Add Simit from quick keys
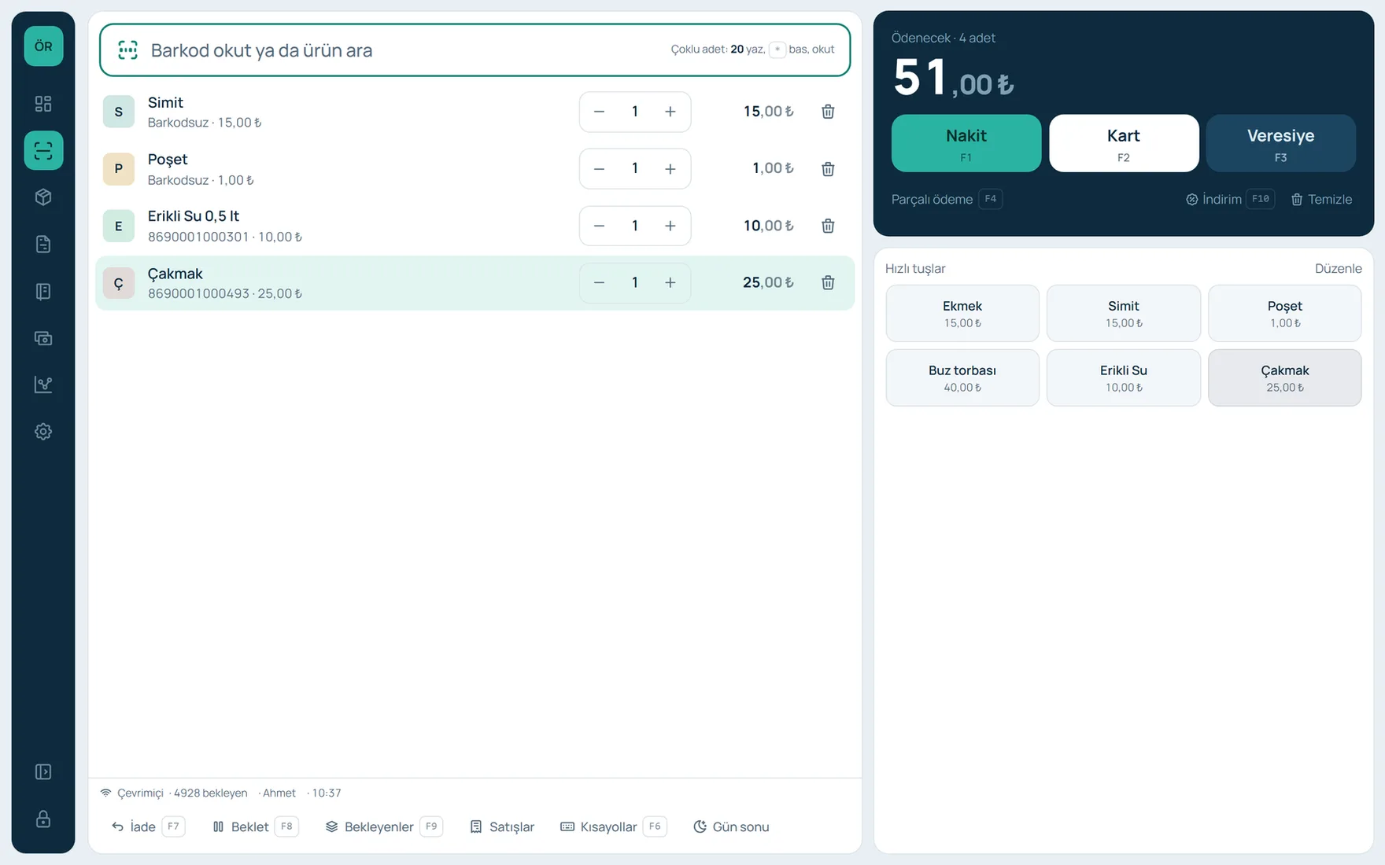The width and height of the screenshot is (1385, 865). pyautogui.click(x=1124, y=313)
